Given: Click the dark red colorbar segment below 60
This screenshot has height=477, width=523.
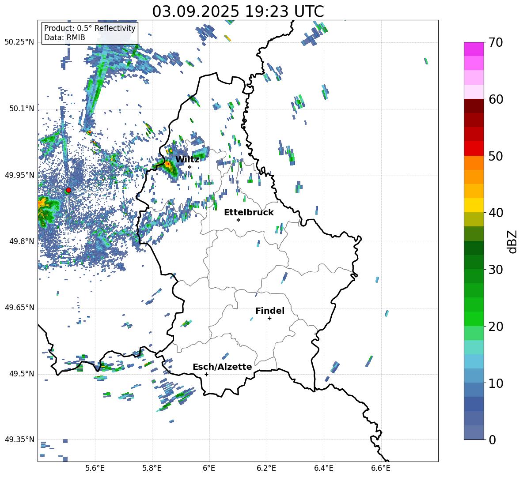Looking at the screenshot, I should click(474, 106).
